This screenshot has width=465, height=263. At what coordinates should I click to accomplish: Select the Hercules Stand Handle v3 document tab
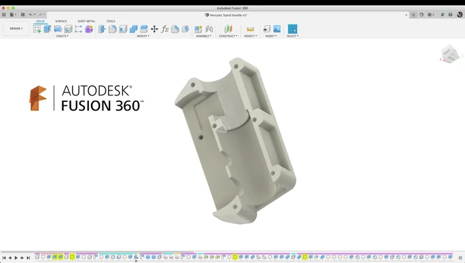[226, 15]
